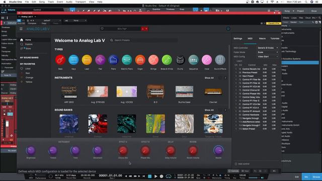Open the B-3 instrument thumbnail
322x181 pixels.
pos(155,92)
